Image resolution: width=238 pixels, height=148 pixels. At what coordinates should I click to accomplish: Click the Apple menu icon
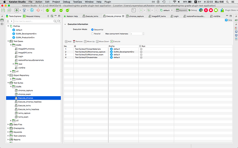click(4, 2)
